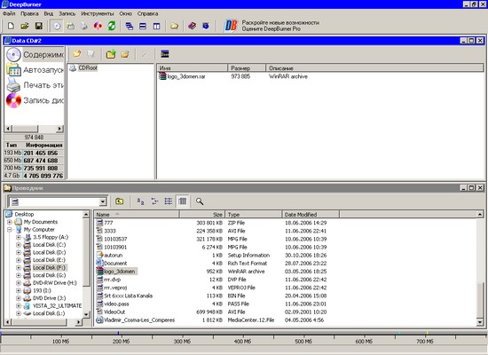The height and width of the screenshot is (355, 488).
Task: Click the search magnifier icon in explorer
Action: point(200,201)
